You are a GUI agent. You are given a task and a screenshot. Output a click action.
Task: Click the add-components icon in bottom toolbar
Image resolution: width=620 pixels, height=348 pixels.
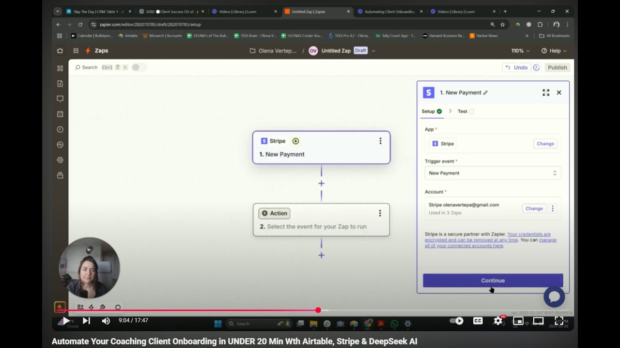80,307
